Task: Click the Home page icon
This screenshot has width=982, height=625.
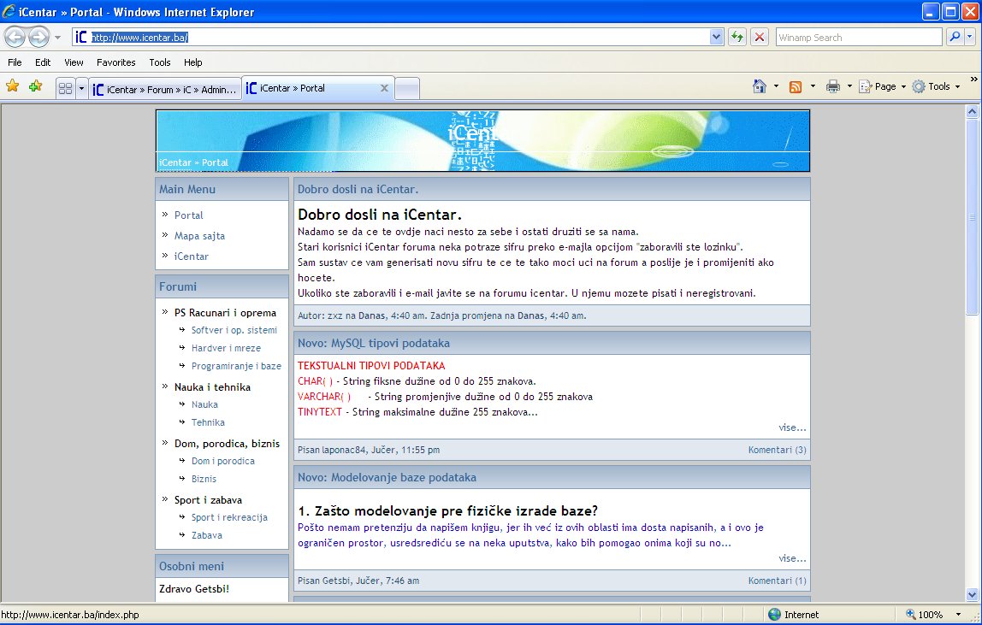Action: [759, 86]
